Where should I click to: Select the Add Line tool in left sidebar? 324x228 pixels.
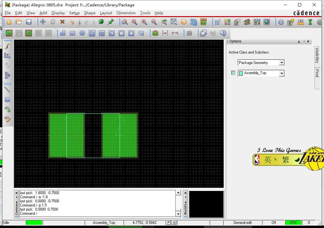click(8, 90)
